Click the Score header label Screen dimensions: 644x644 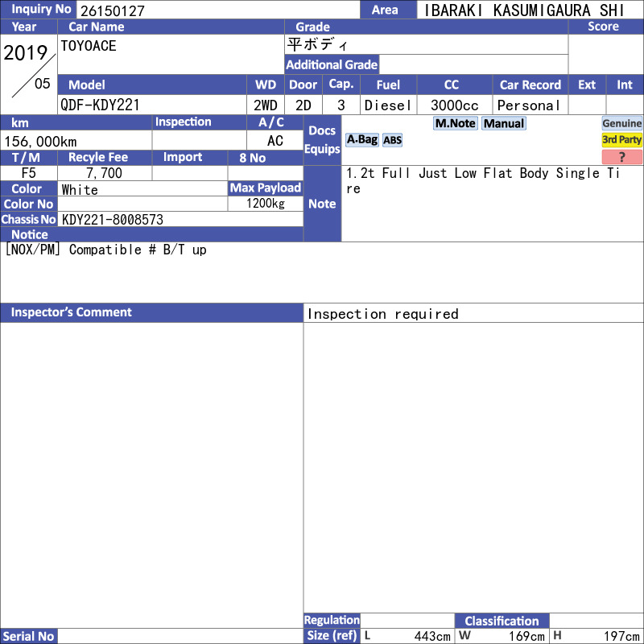tap(603, 27)
